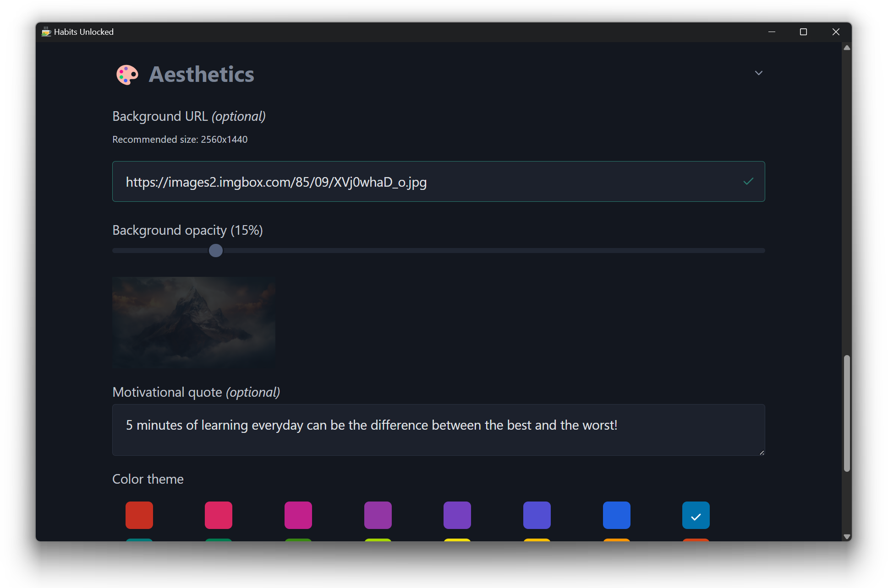
Task: Click the mountain background preview thumbnail
Action: 193,322
